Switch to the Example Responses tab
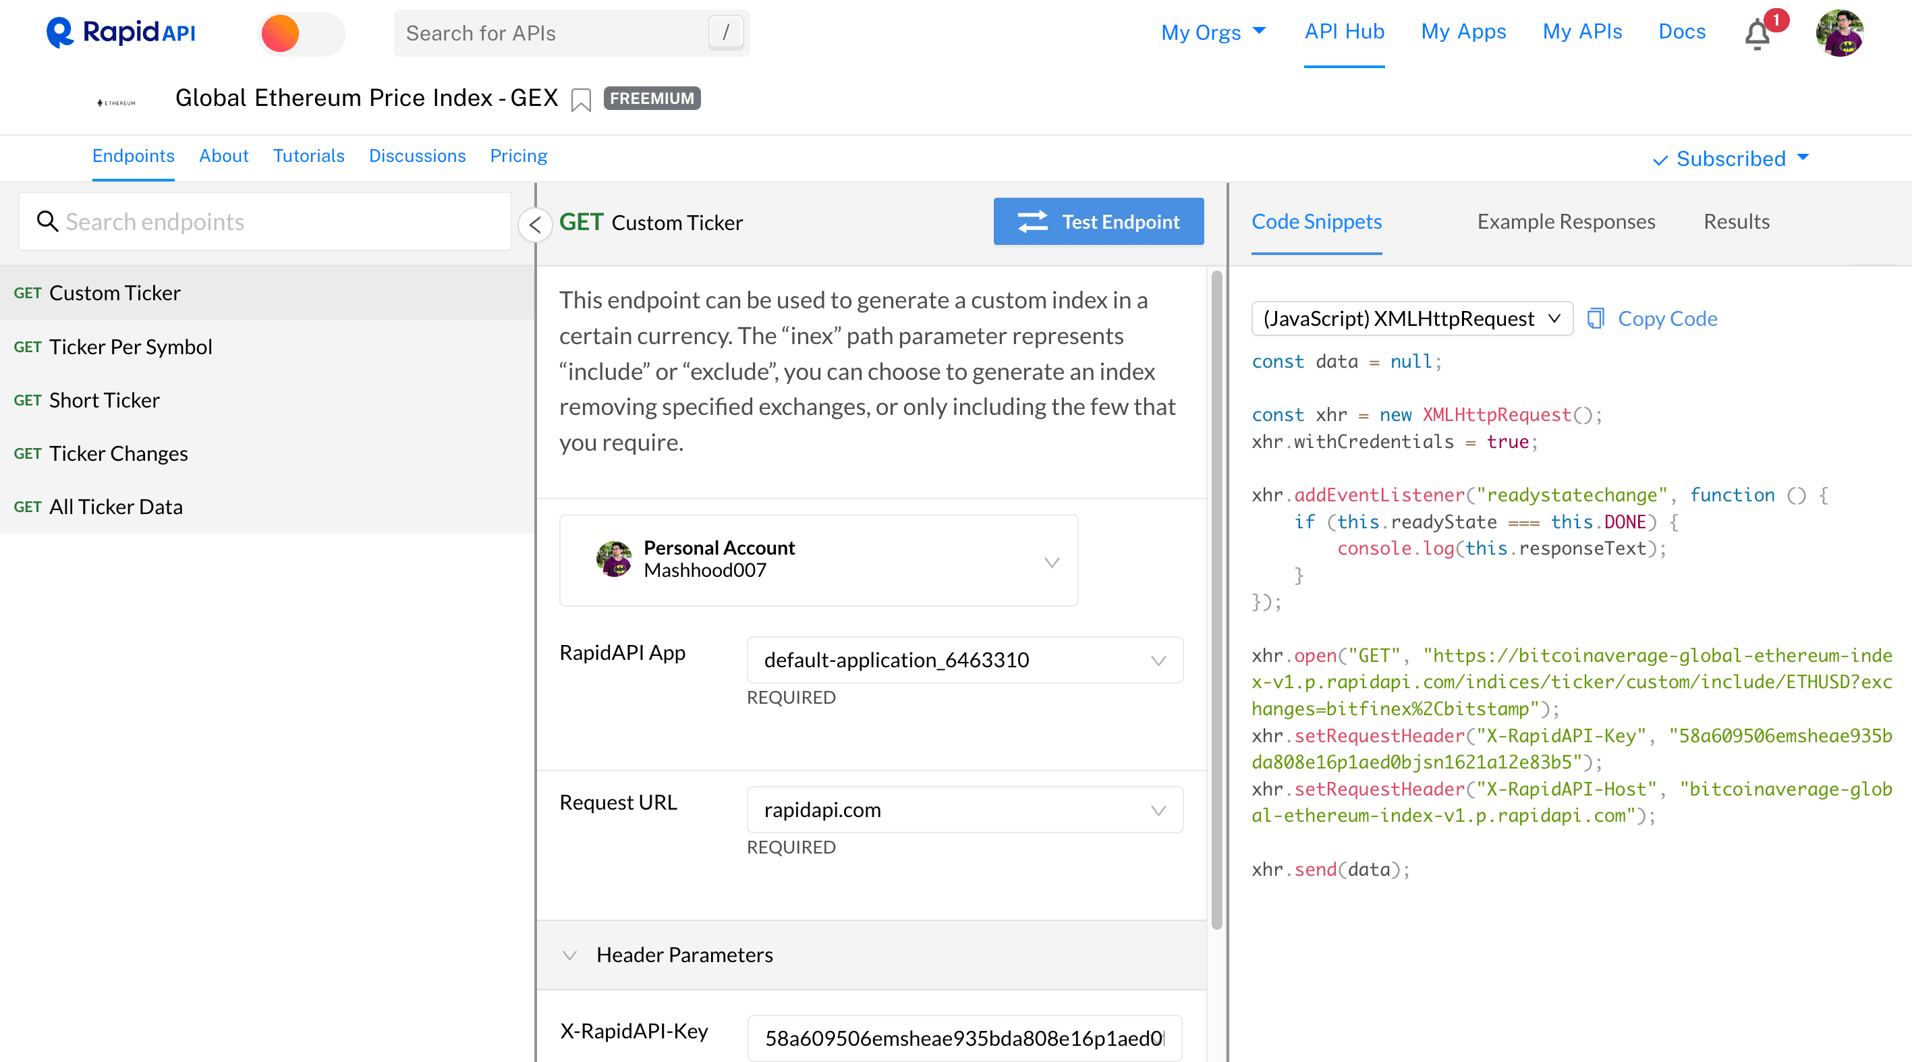 pyautogui.click(x=1564, y=220)
